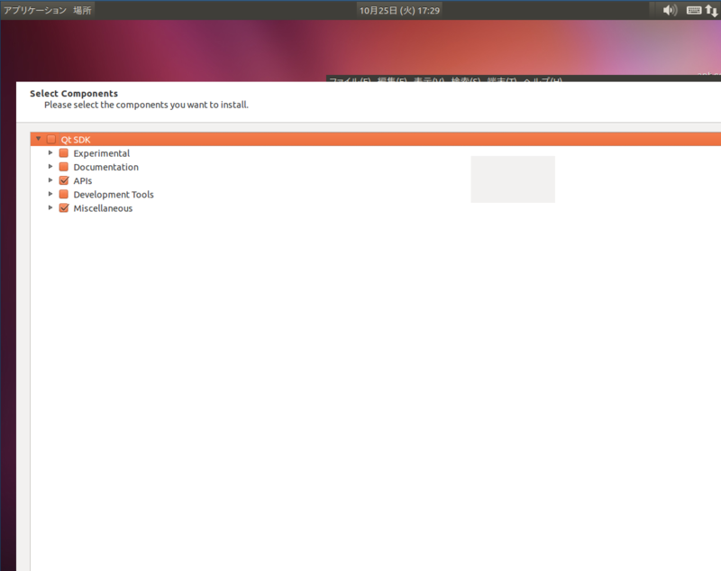Open the sound volume indicator
The image size is (721, 571).
670,10
